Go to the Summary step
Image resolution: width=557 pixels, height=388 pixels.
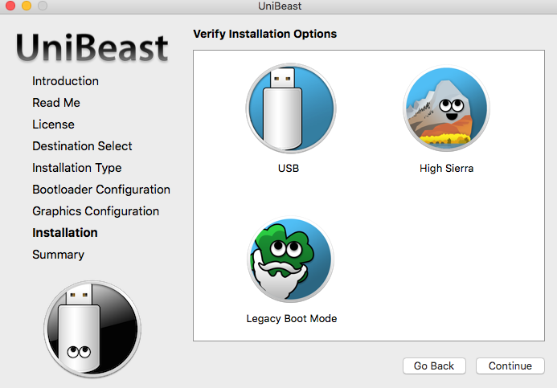coord(58,255)
